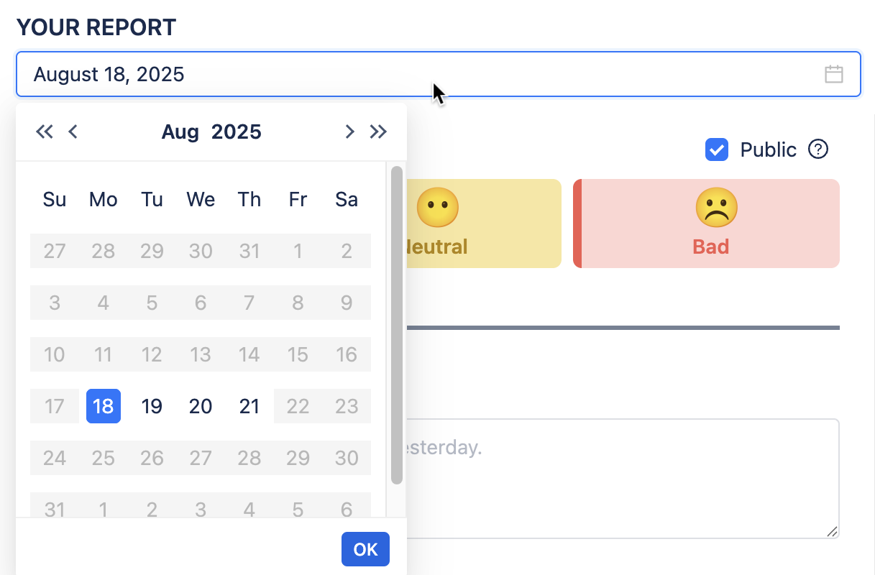Screen dimensions: 875x575
Task: Click the Bad label text
Action: (x=710, y=247)
